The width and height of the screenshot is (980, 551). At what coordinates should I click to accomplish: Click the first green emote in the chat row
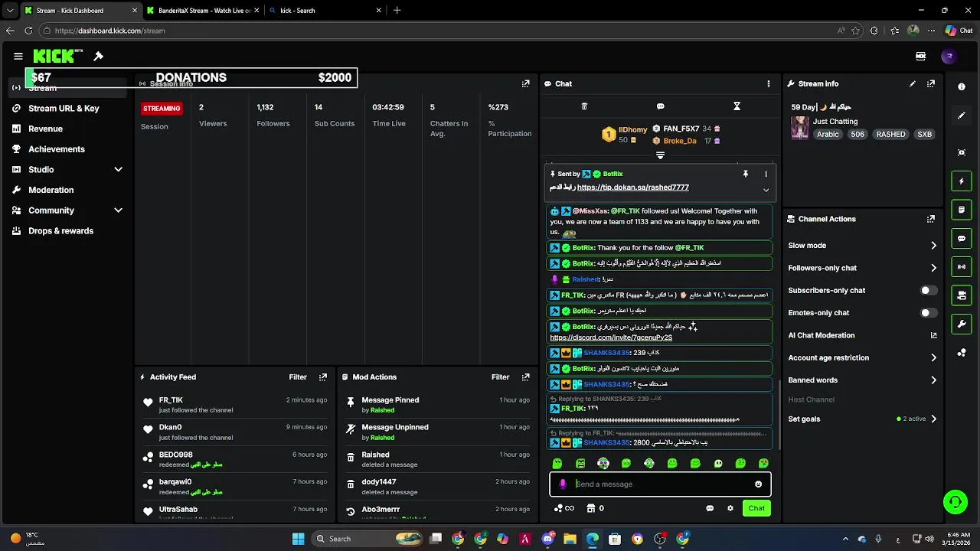point(557,464)
